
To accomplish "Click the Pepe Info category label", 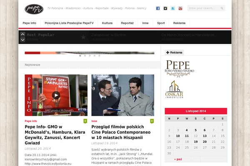I will 31,121.
